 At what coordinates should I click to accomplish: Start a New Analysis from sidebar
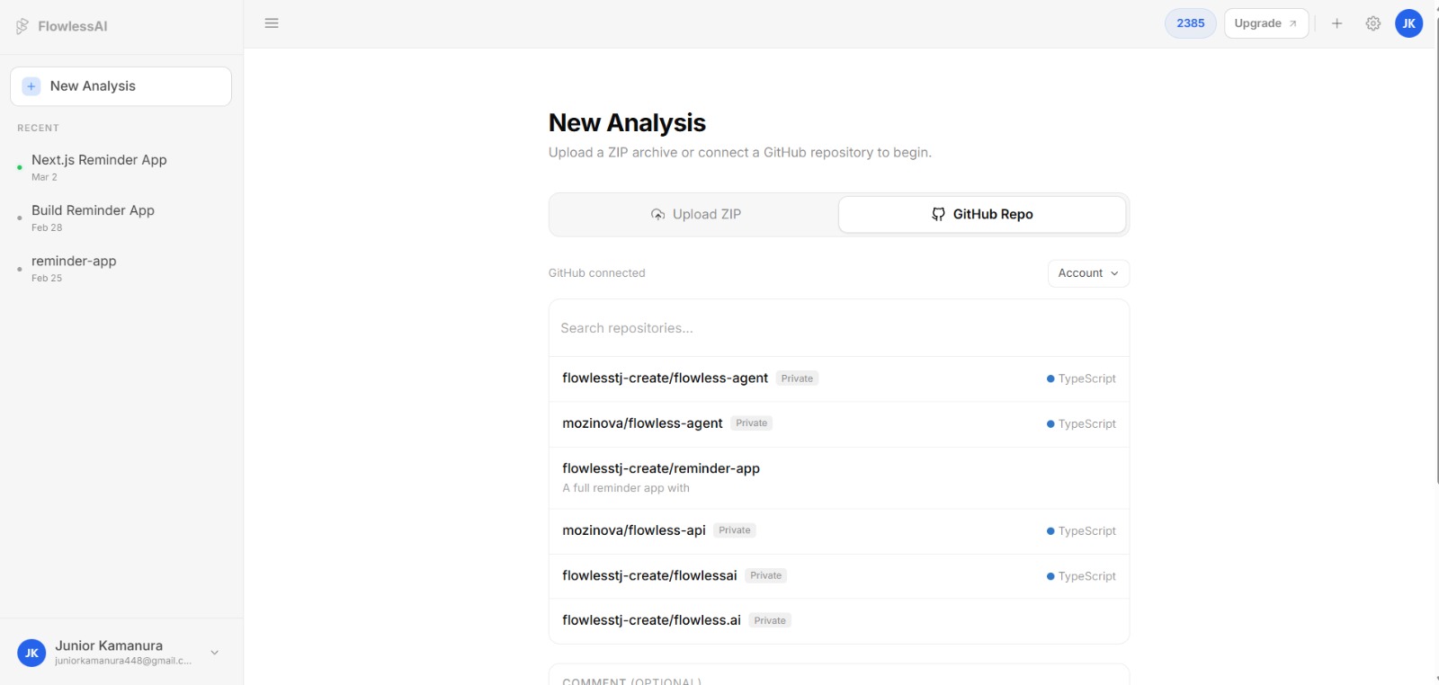point(121,86)
